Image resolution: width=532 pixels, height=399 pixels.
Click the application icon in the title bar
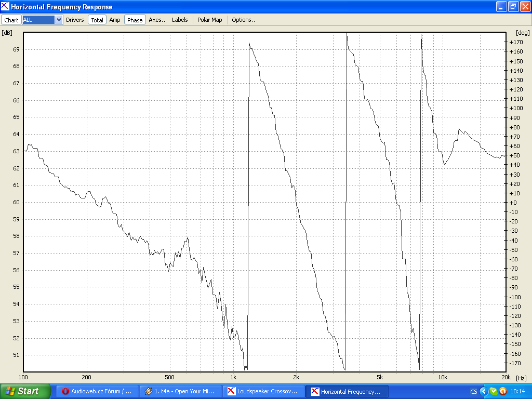5,6
